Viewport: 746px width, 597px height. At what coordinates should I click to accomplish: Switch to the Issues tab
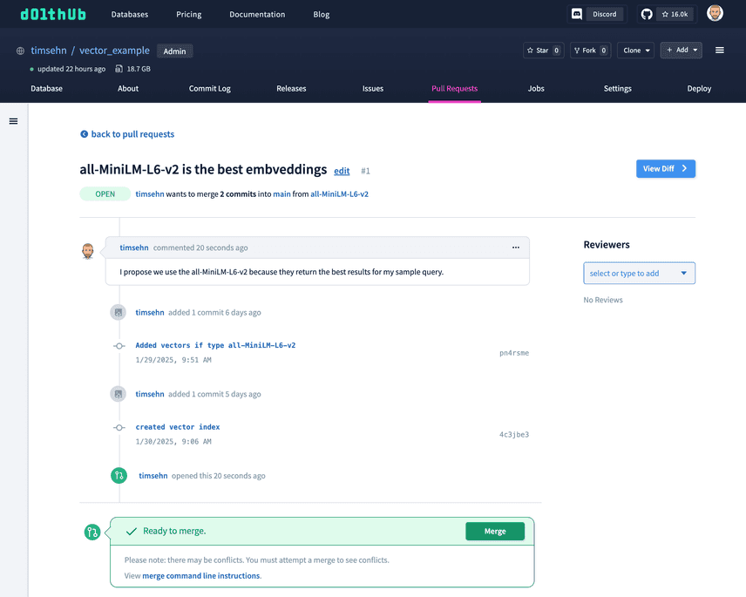(x=372, y=89)
